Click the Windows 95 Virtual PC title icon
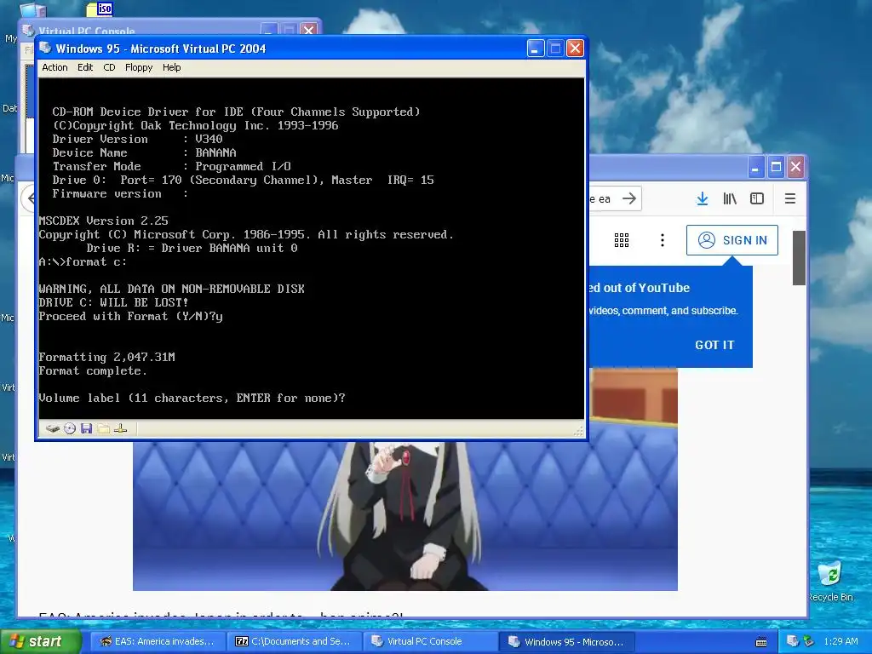The height and width of the screenshot is (654, 872). pos(46,49)
